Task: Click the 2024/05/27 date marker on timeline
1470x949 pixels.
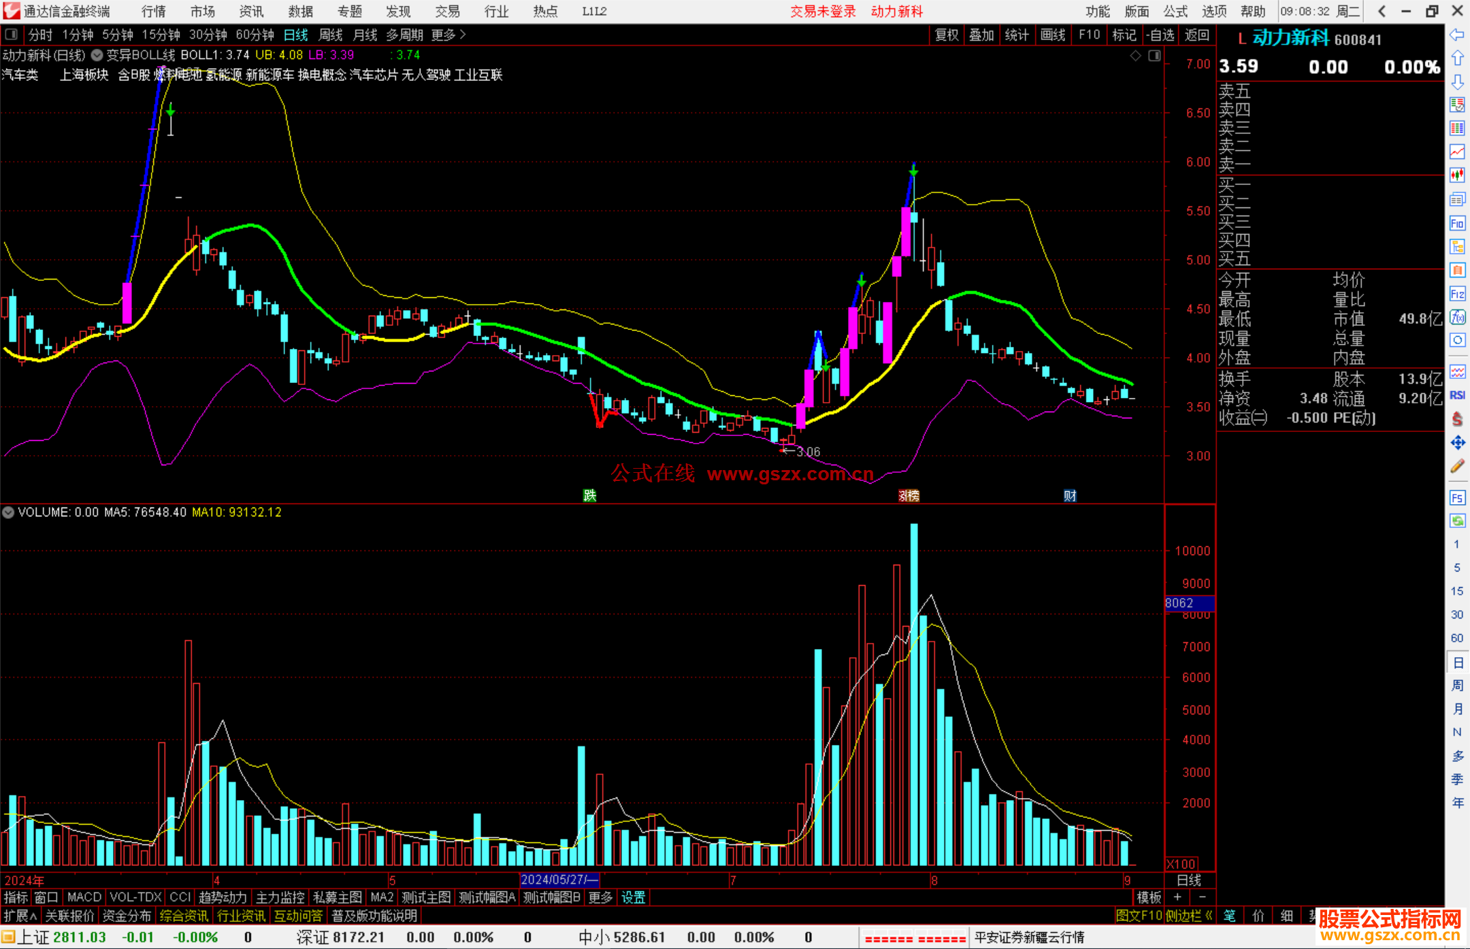Action: pyautogui.click(x=559, y=880)
